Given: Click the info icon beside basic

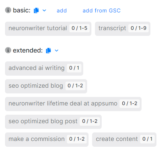Looking at the screenshot, I should [8, 10].
